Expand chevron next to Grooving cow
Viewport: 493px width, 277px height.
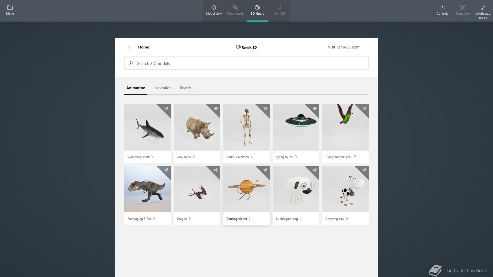tap(347, 219)
